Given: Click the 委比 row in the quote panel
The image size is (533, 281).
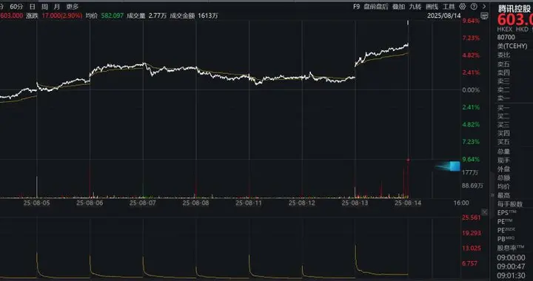Looking at the screenshot, I should pos(503,55).
